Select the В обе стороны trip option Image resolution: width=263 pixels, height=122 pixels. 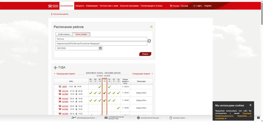[64, 34]
